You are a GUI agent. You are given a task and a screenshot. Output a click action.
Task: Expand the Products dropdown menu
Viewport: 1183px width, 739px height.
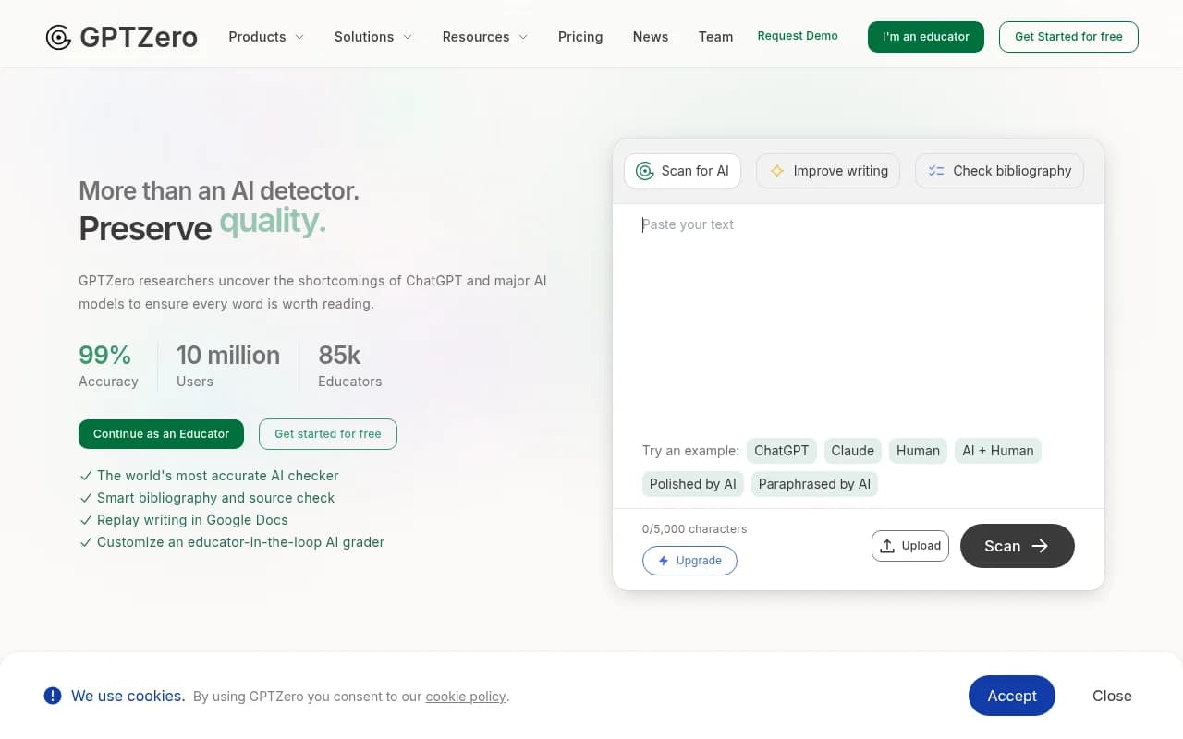[266, 37]
